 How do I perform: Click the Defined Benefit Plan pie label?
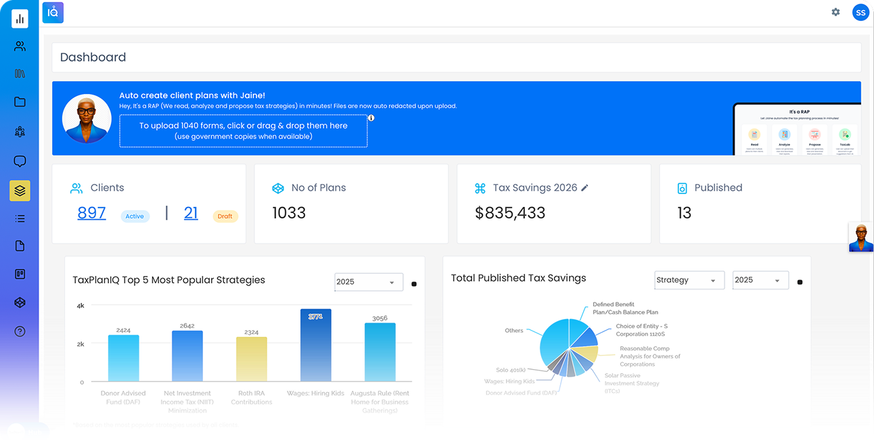pos(625,308)
